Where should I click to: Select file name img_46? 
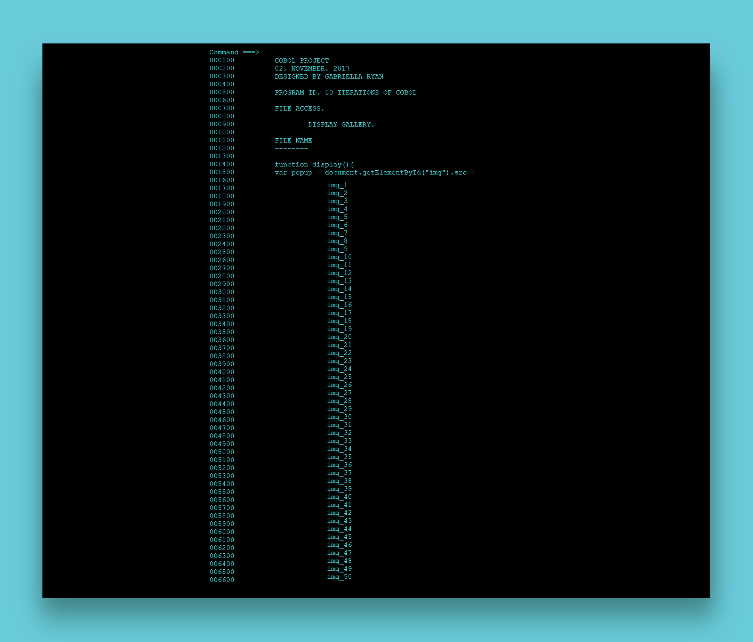[x=339, y=545]
